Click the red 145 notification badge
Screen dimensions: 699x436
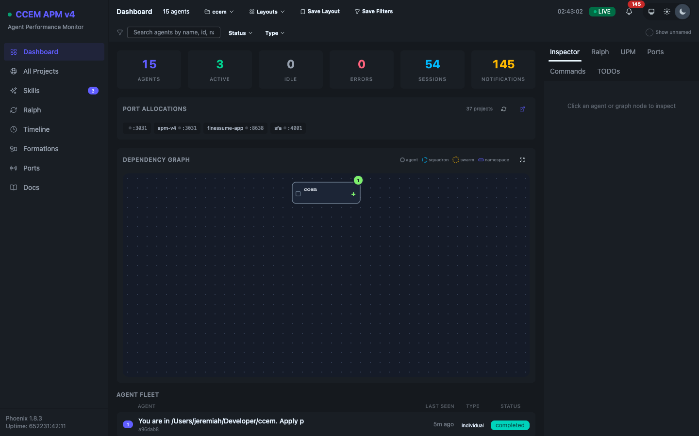pyautogui.click(x=636, y=4)
